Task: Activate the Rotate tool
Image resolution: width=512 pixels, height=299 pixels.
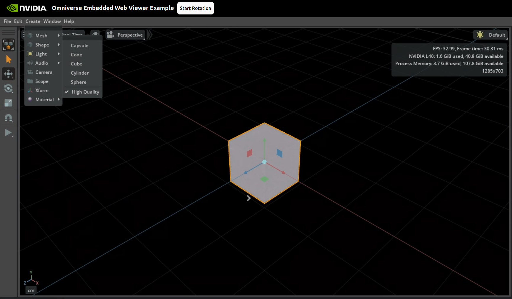Action: point(9,88)
